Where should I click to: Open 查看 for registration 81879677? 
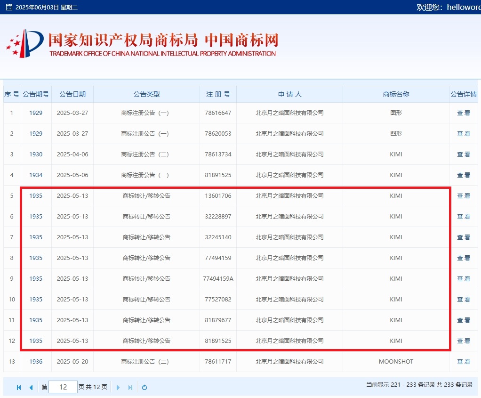coord(463,320)
